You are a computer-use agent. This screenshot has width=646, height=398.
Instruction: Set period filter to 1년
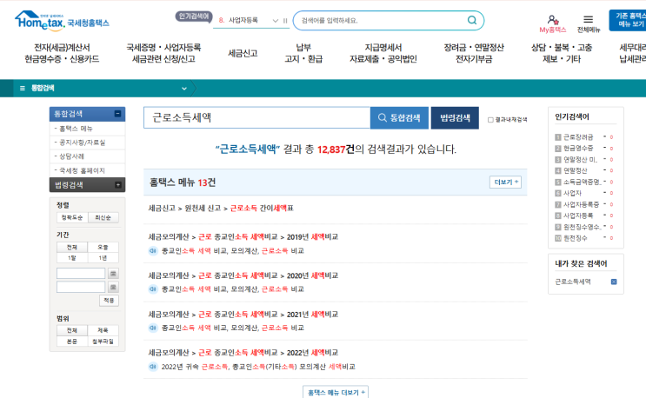103,257
